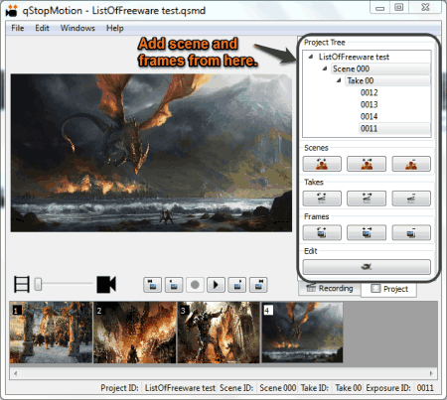Jump to last frame playback button

pos(258,285)
